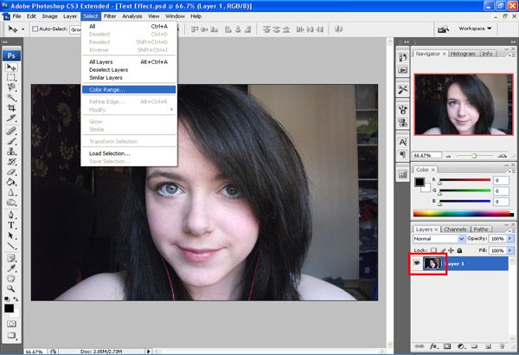The height and width of the screenshot is (355, 519).
Task: Swap foreground and background colors
Action: [16, 300]
